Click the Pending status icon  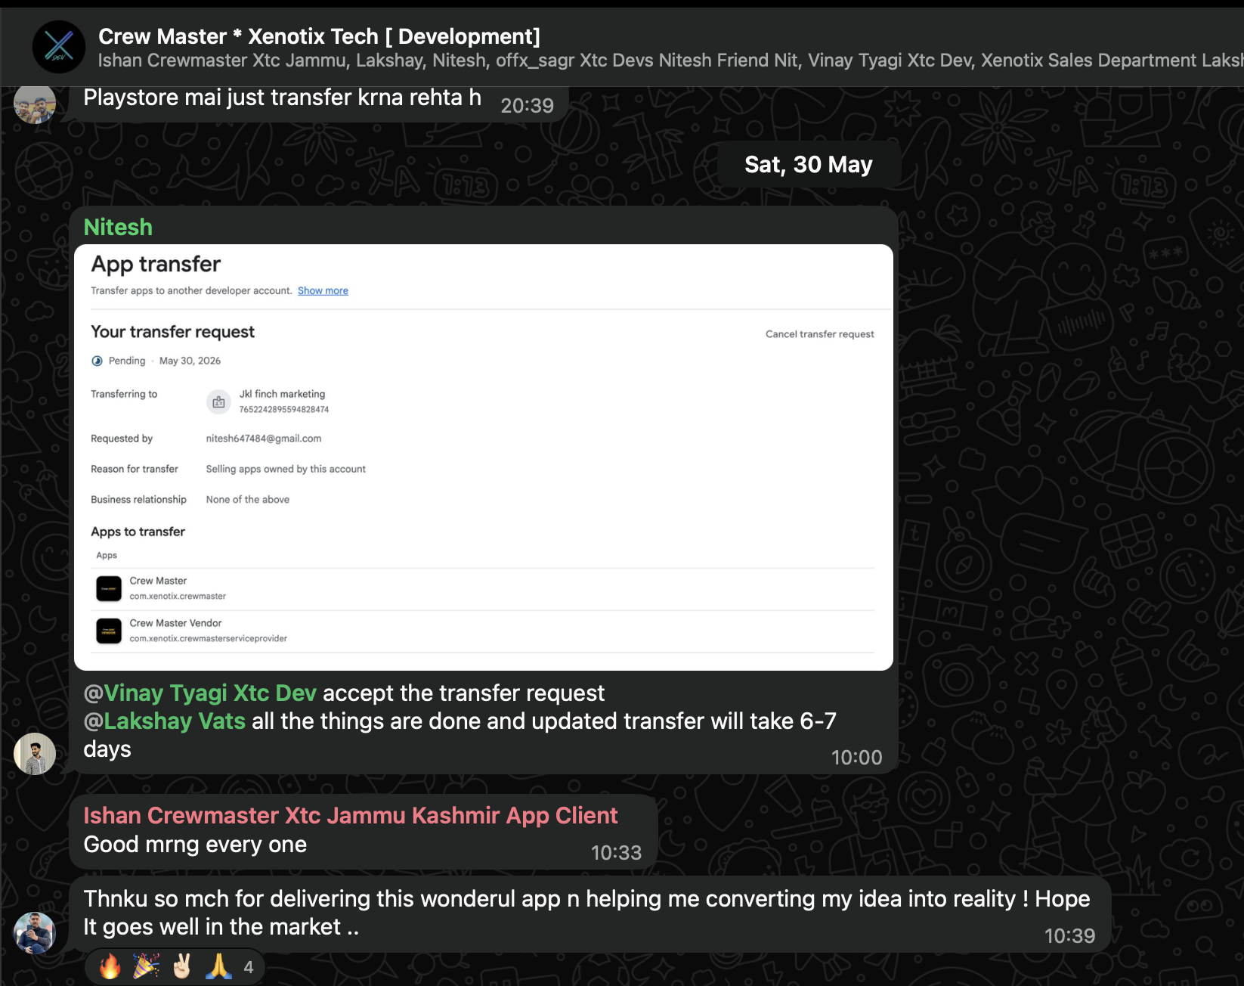pos(97,361)
